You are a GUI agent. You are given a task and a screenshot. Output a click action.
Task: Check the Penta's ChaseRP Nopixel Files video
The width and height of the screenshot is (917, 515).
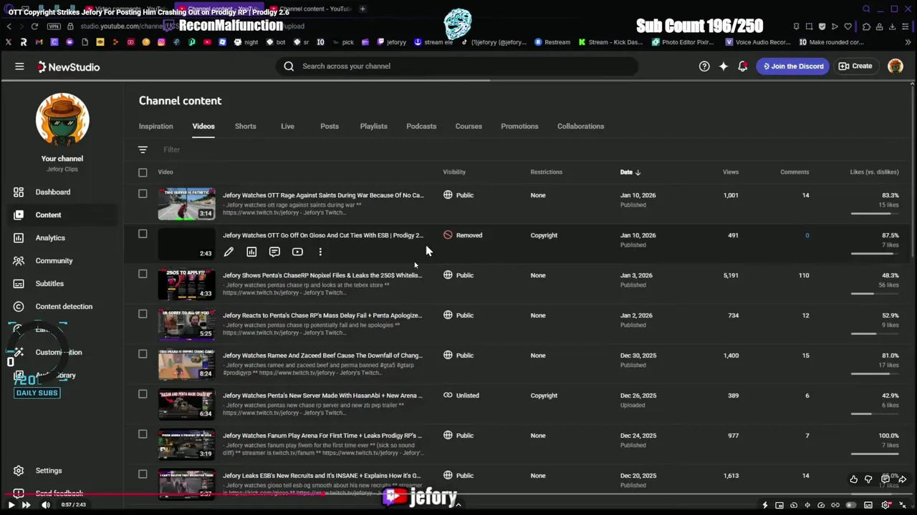pos(143,274)
